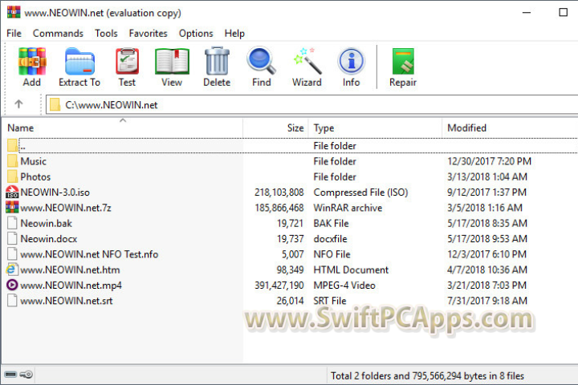
Task: Open the Commands menu
Action: (x=59, y=33)
